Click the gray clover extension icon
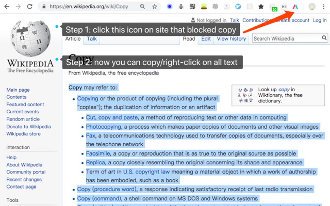This screenshot has height=206, width=330. pos(215,7)
